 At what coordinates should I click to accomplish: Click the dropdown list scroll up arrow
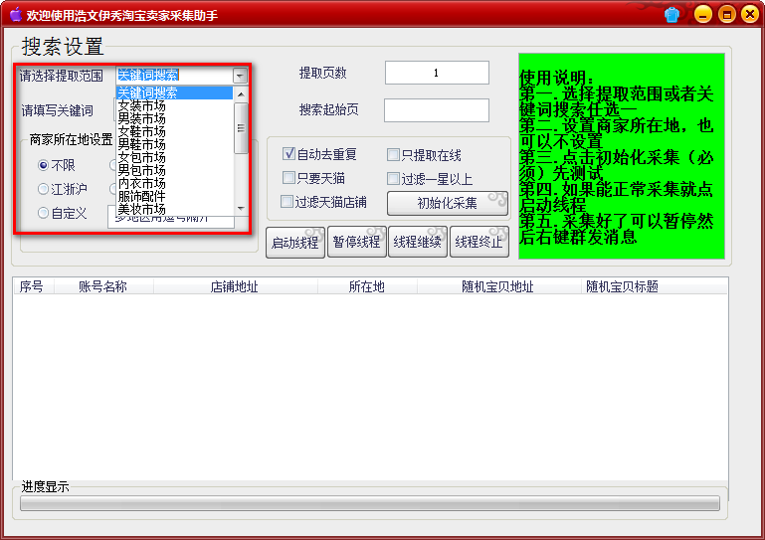(x=241, y=93)
